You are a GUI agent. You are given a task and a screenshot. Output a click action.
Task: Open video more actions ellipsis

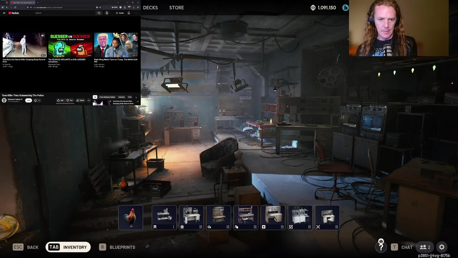89,100
